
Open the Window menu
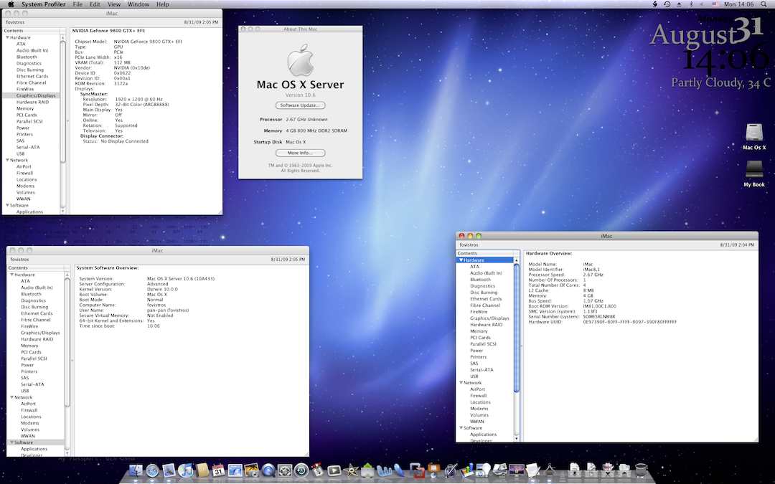point(138,4)
